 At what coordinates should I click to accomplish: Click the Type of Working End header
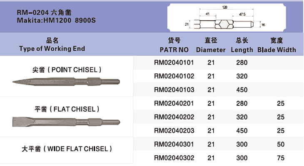(x=52, y=49)
